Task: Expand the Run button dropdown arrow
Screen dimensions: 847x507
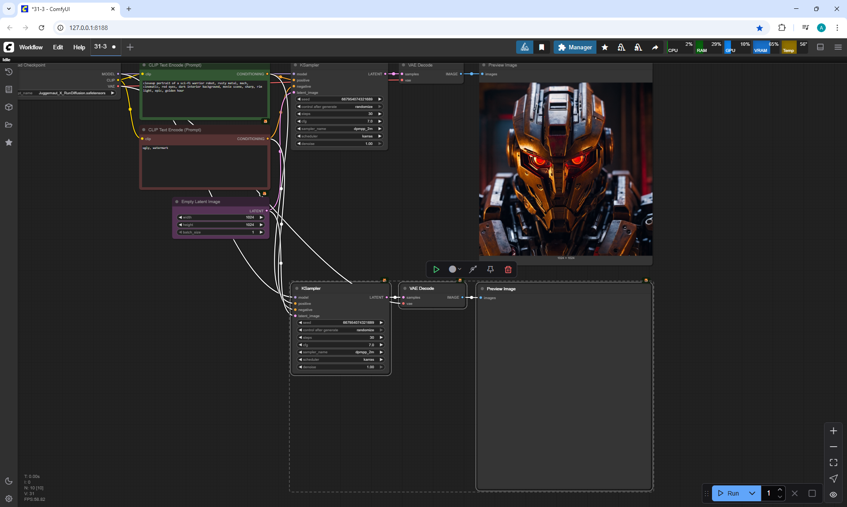Action: tap(752, 493)
